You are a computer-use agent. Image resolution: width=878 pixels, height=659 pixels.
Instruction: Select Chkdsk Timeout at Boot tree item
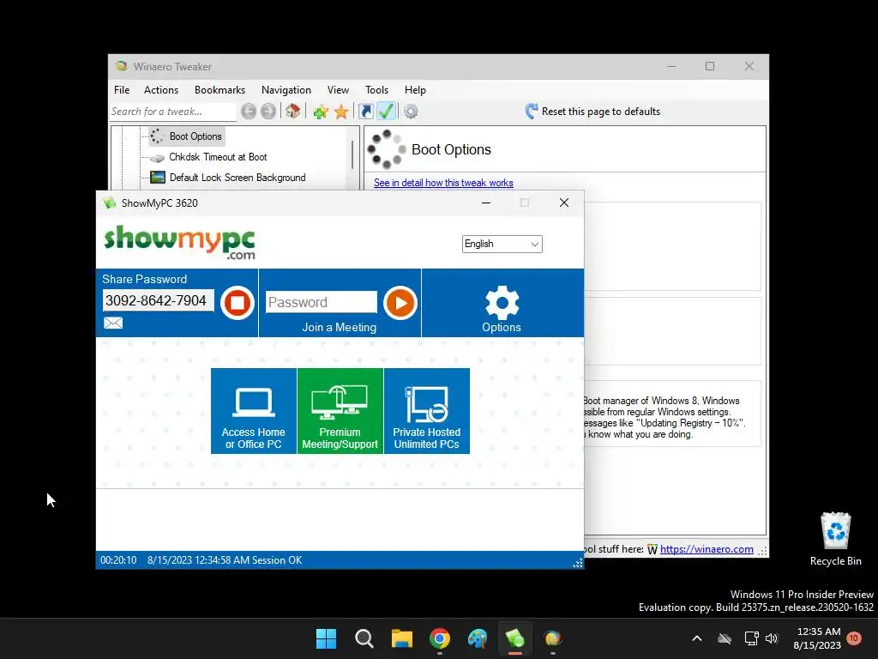click(x=209, y=157)
